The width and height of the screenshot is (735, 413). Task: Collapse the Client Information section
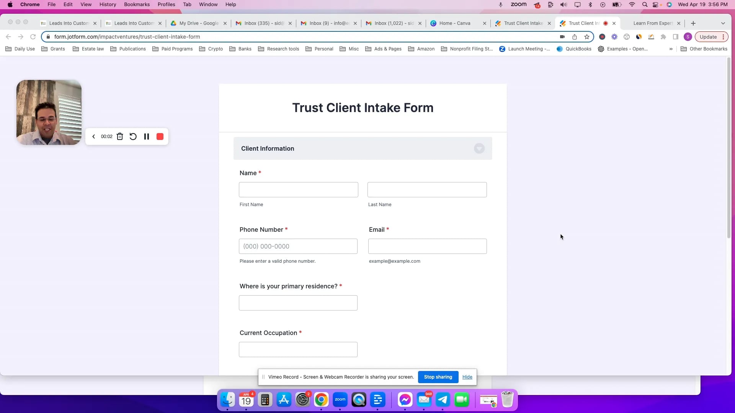(x=479, y=148)
